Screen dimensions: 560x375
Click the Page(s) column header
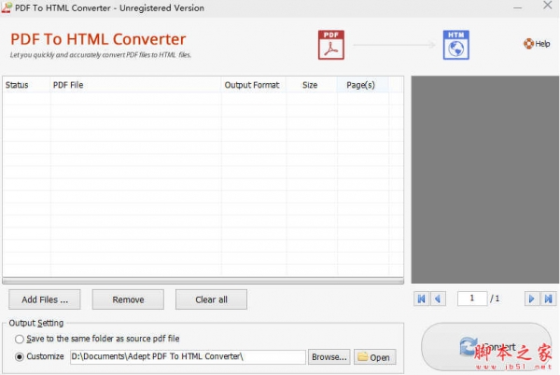click(362, 85)
